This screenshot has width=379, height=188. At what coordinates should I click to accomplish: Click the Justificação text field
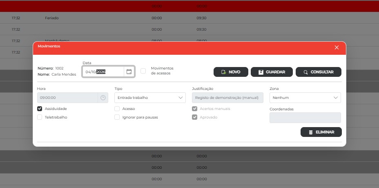[x=228, y=98]
